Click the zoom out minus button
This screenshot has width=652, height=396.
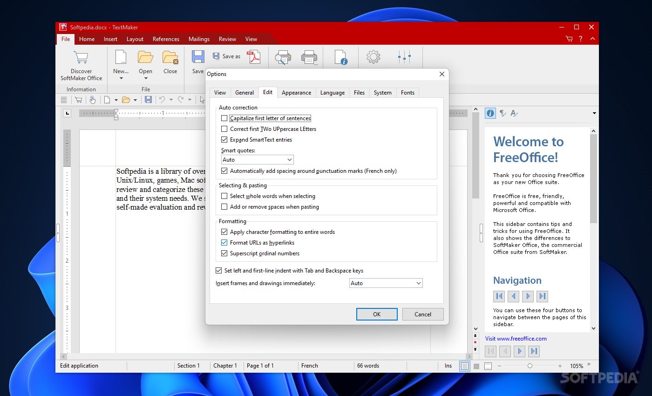tap(500, 366)
